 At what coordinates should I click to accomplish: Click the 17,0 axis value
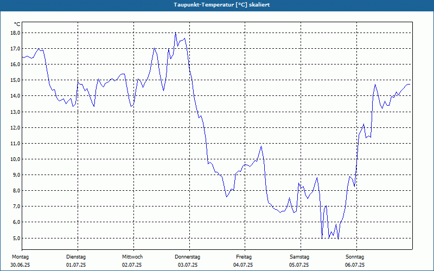tap(15, 49)
